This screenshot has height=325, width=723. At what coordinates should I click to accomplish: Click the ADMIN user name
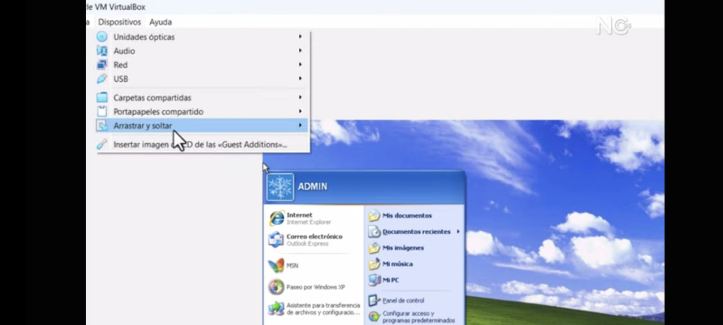(x=312, y=187)
